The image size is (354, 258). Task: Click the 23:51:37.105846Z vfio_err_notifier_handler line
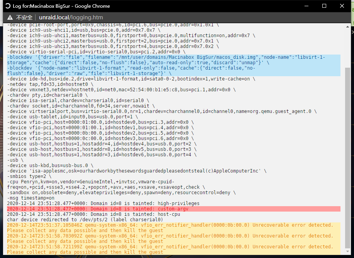pos(174,228)
